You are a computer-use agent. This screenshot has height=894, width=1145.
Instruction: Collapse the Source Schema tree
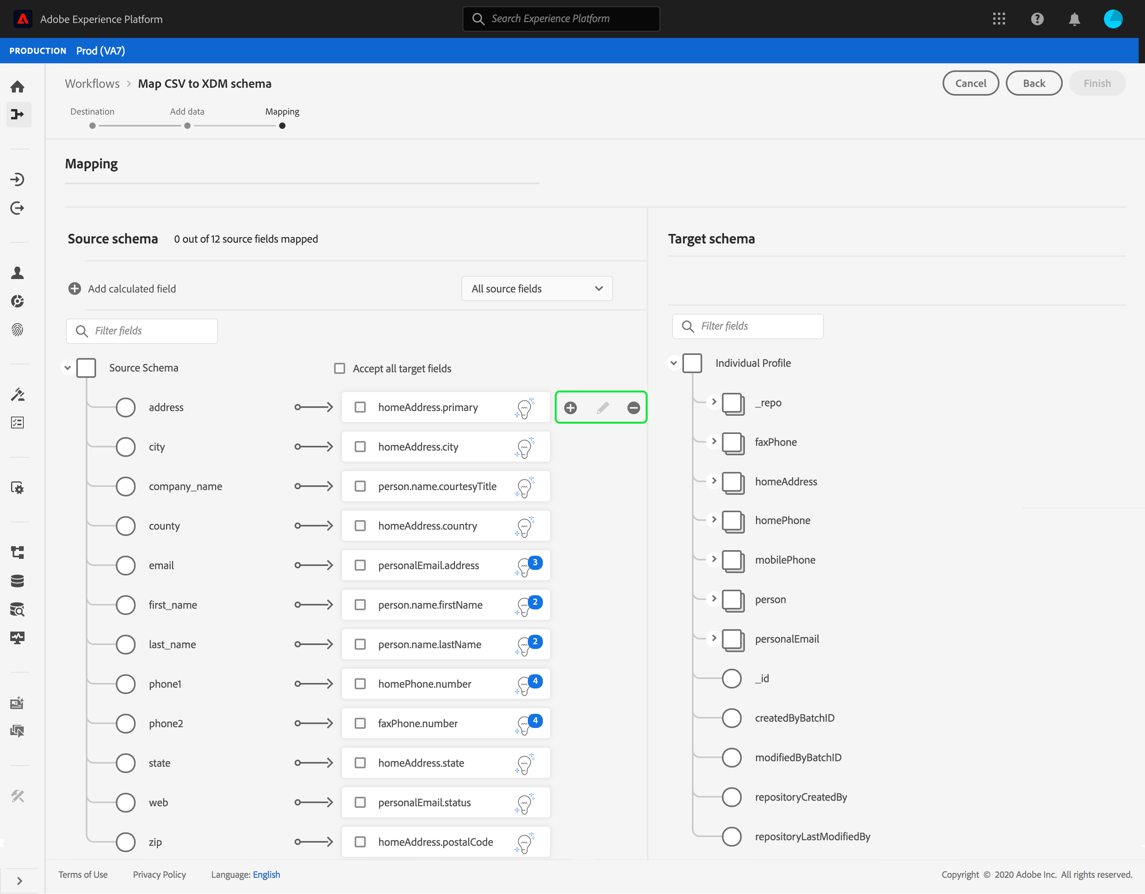[68, 368]
